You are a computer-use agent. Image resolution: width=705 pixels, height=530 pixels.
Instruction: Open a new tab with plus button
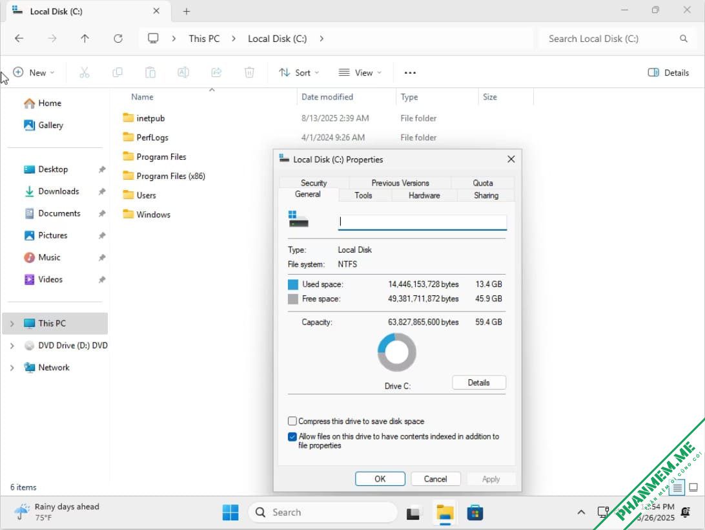tap(187, 11)
